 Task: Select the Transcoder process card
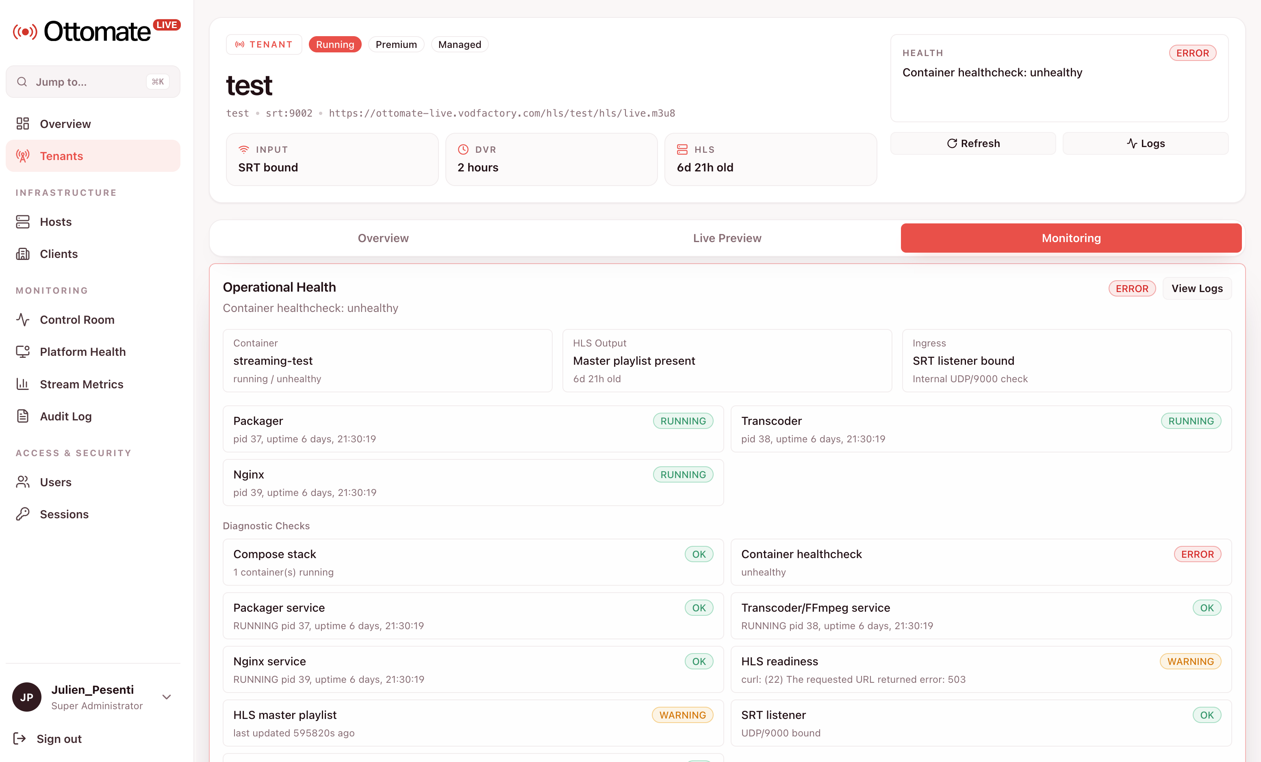(x=981, y=429)
